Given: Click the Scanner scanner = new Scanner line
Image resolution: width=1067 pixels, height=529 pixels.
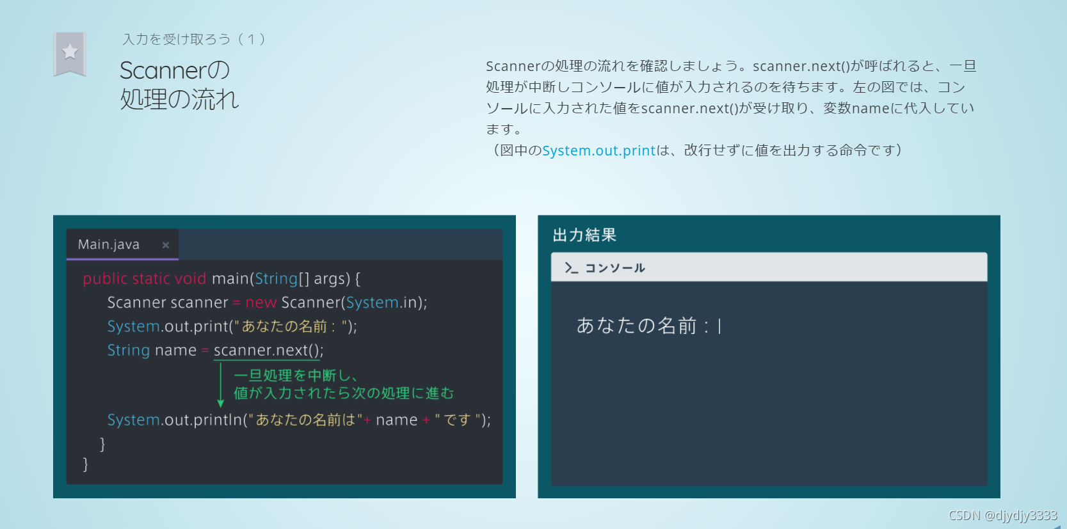Looking at the screenshot, I should click(x=267, y=303).
